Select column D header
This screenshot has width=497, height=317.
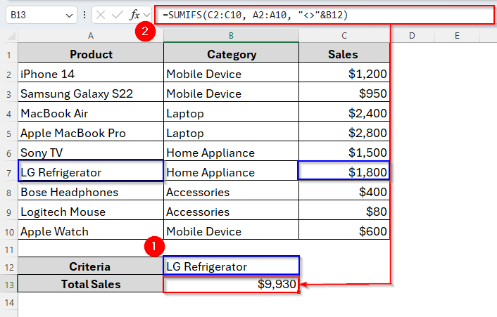pyautogui.click(x=411, y=35)
